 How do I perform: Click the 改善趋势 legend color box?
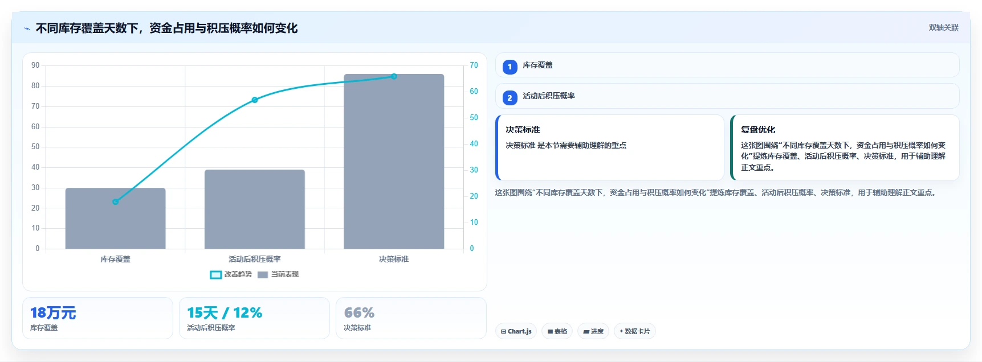[x=216, y=275]
